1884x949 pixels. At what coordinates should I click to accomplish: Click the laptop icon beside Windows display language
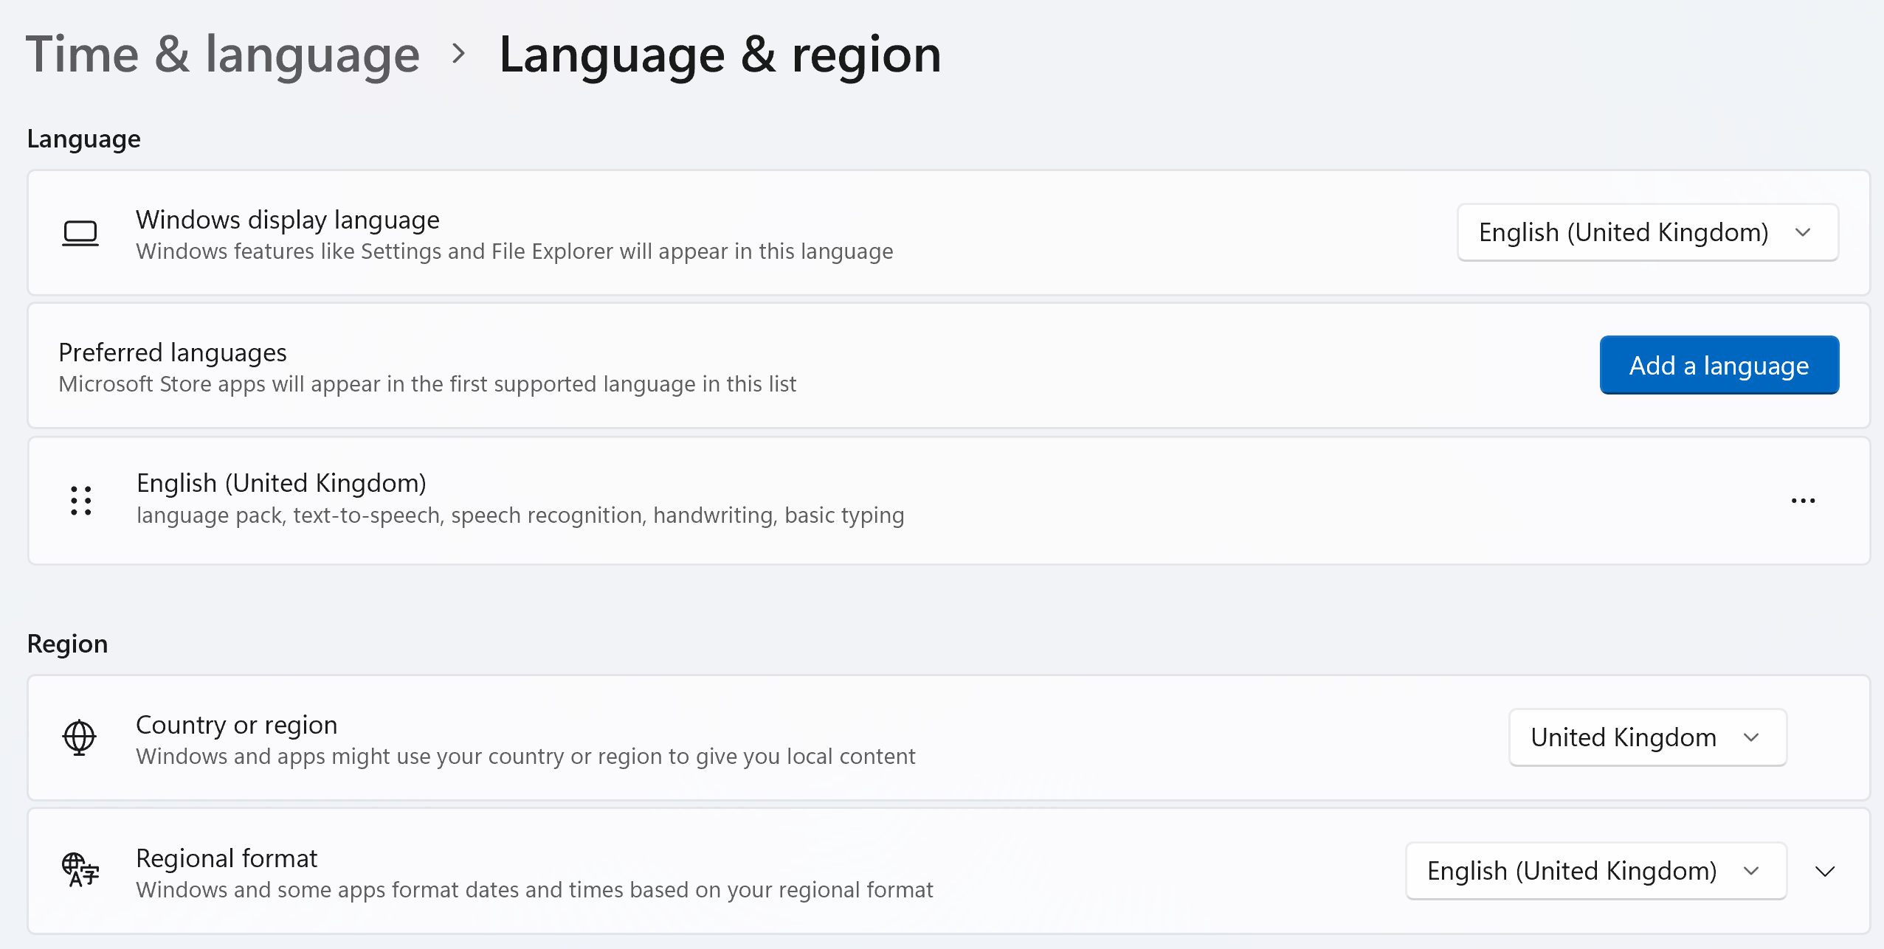[x=80, y=233]
